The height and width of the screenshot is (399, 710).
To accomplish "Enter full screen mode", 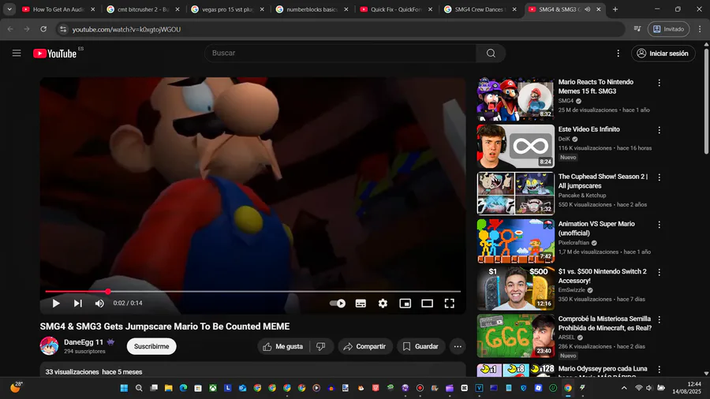I will click(x=449, y=303).
